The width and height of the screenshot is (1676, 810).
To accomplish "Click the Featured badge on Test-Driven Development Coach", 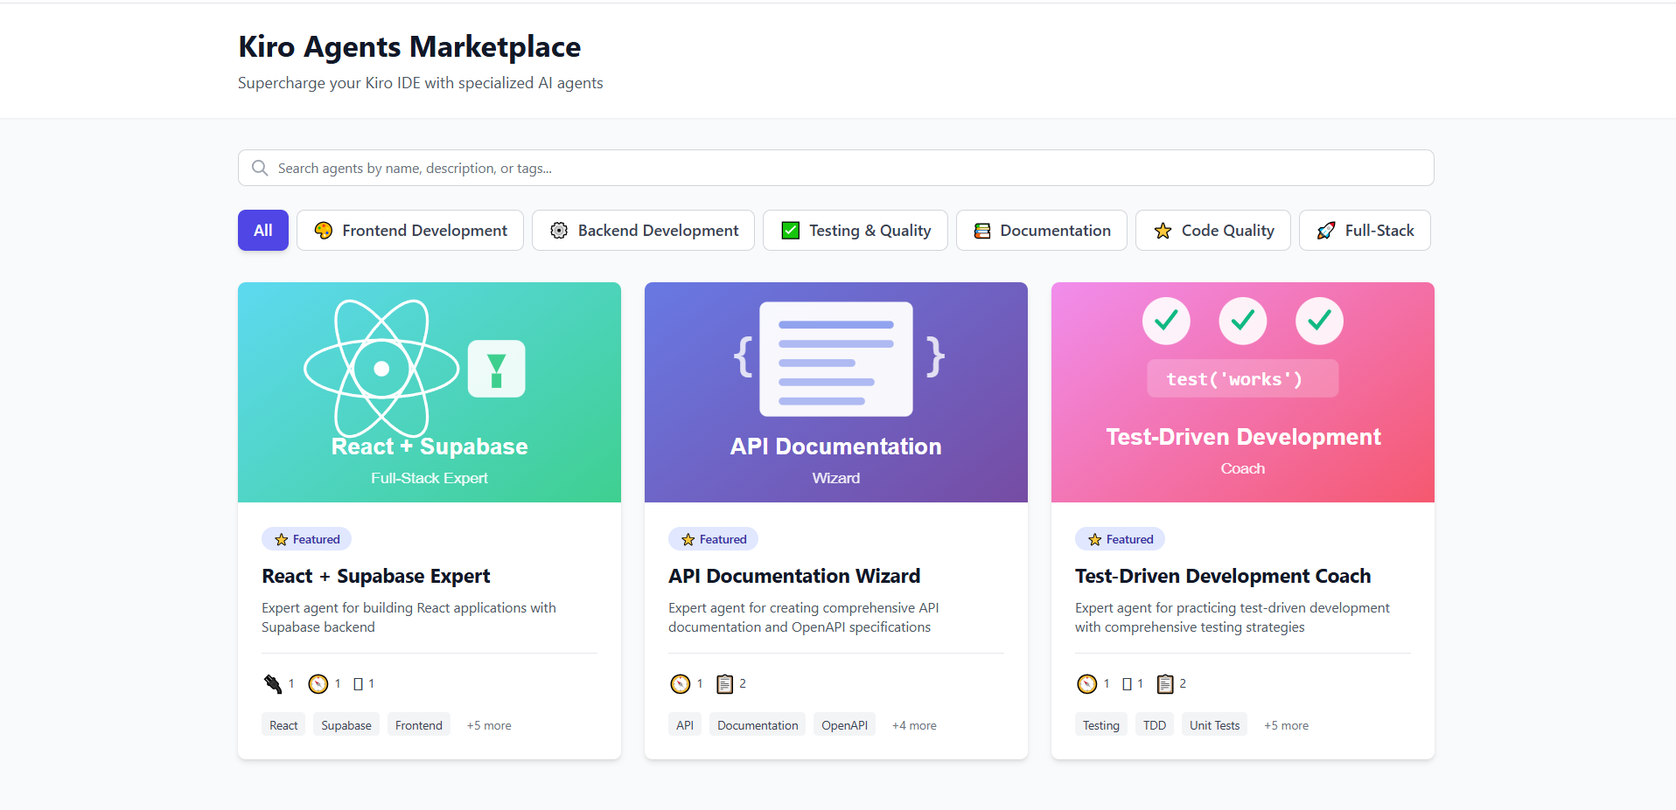I will click(x=1121, y=539).
